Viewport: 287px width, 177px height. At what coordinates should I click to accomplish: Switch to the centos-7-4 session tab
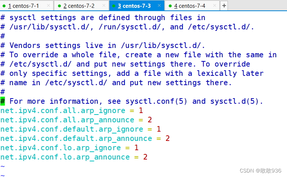coord(192,6)
